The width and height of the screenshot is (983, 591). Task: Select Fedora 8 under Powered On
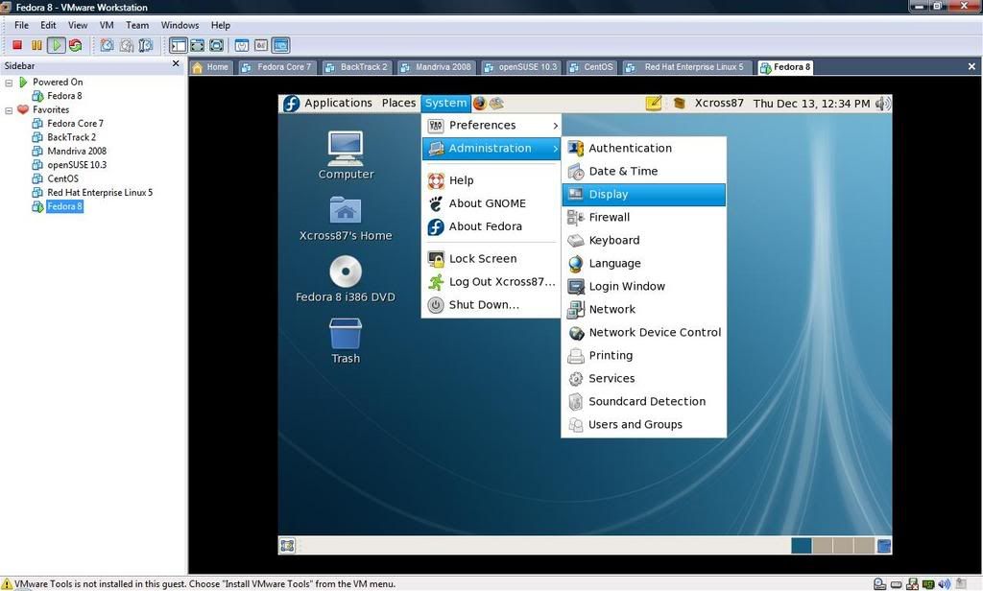(64, 96)
